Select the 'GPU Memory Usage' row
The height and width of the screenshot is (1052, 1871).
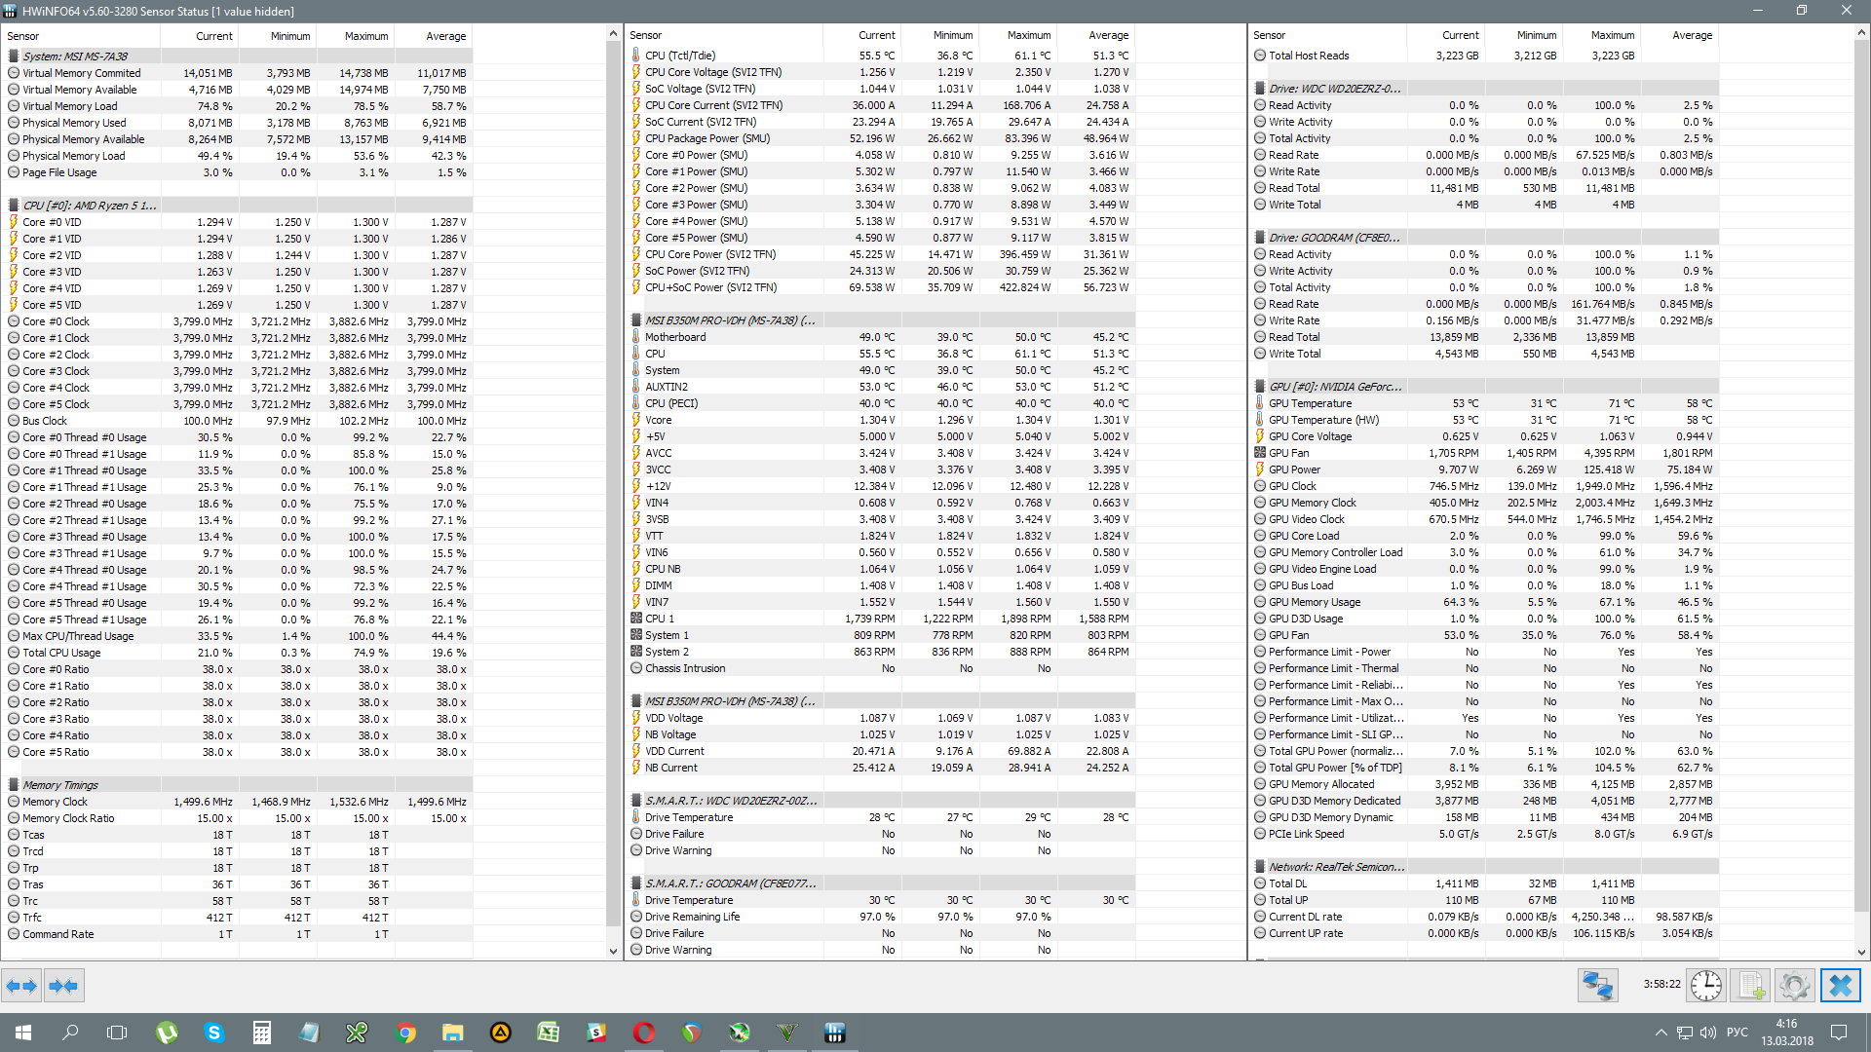[x=1486, y=602]
